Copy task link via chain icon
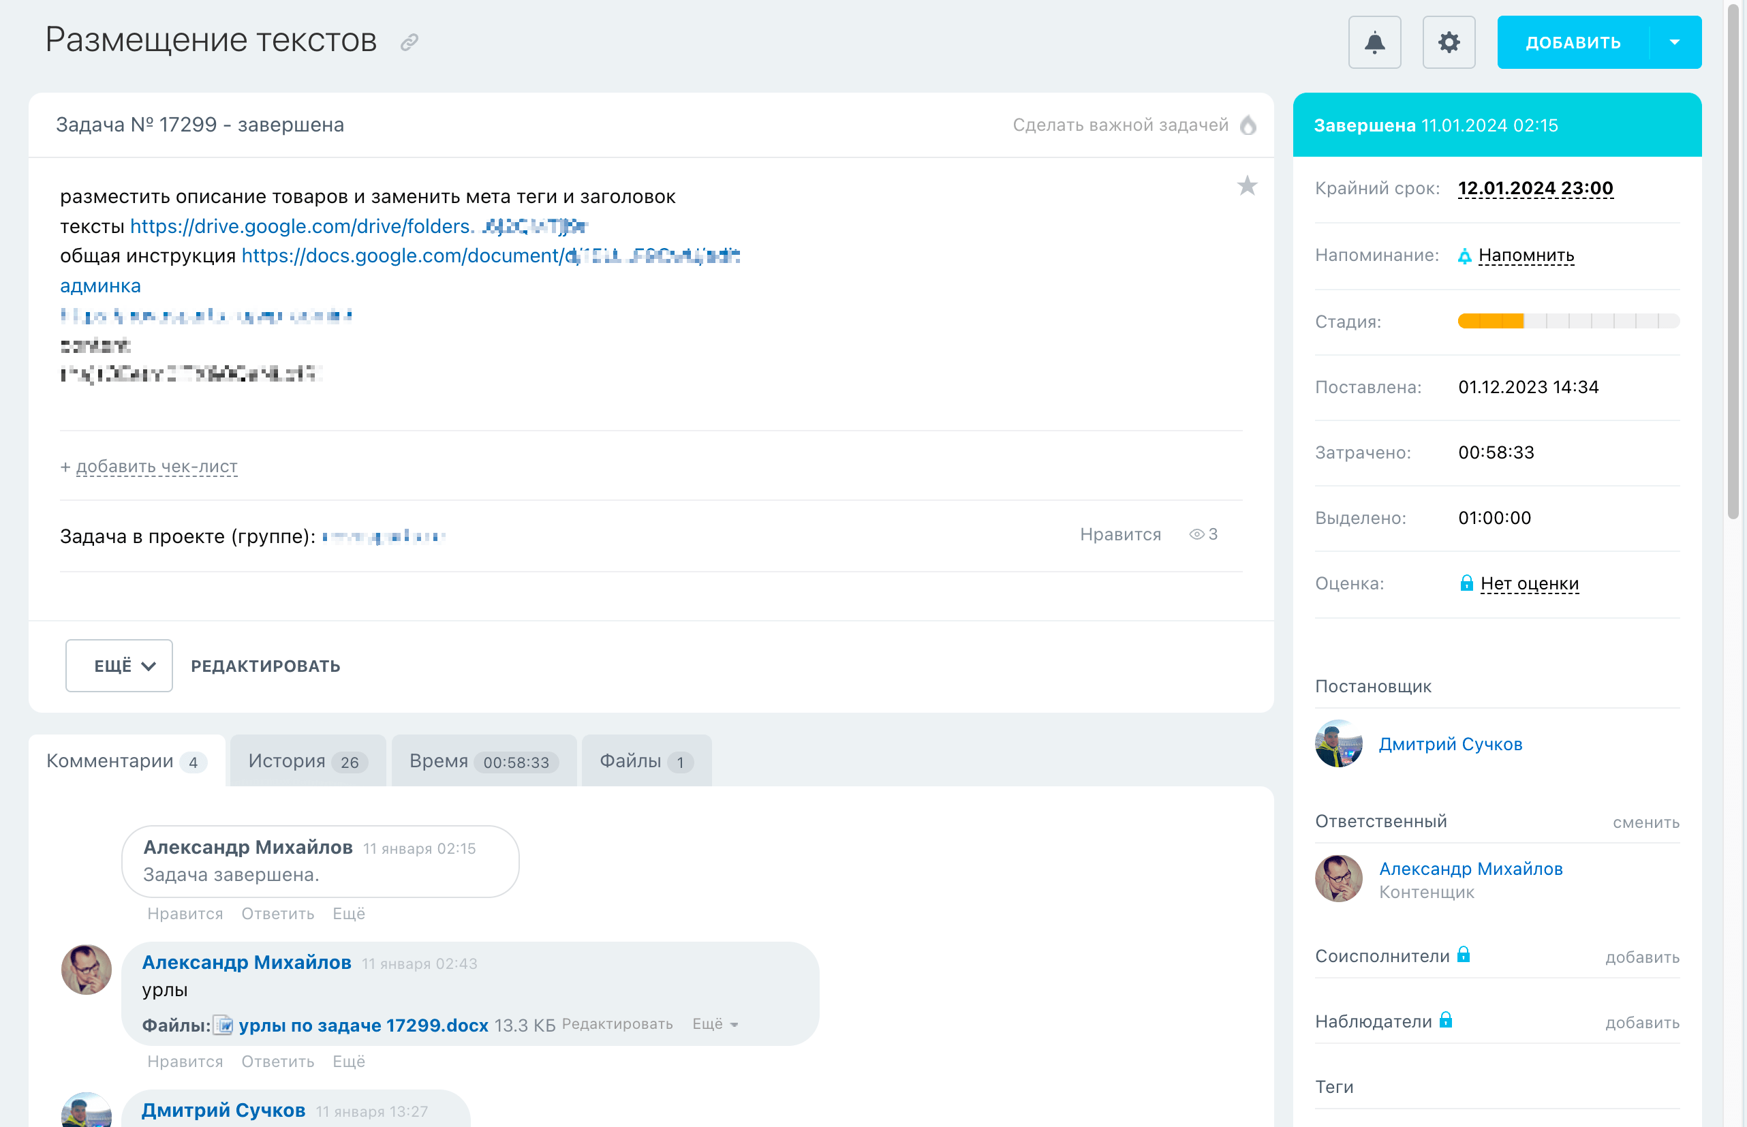 pyautogui.click(x=409, y=42)
